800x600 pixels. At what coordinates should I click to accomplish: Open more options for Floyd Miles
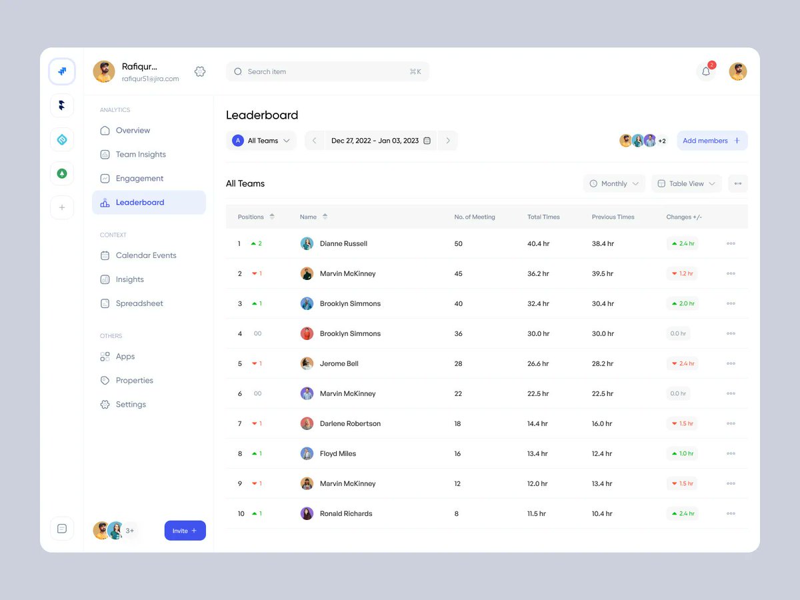click(731, 453)
